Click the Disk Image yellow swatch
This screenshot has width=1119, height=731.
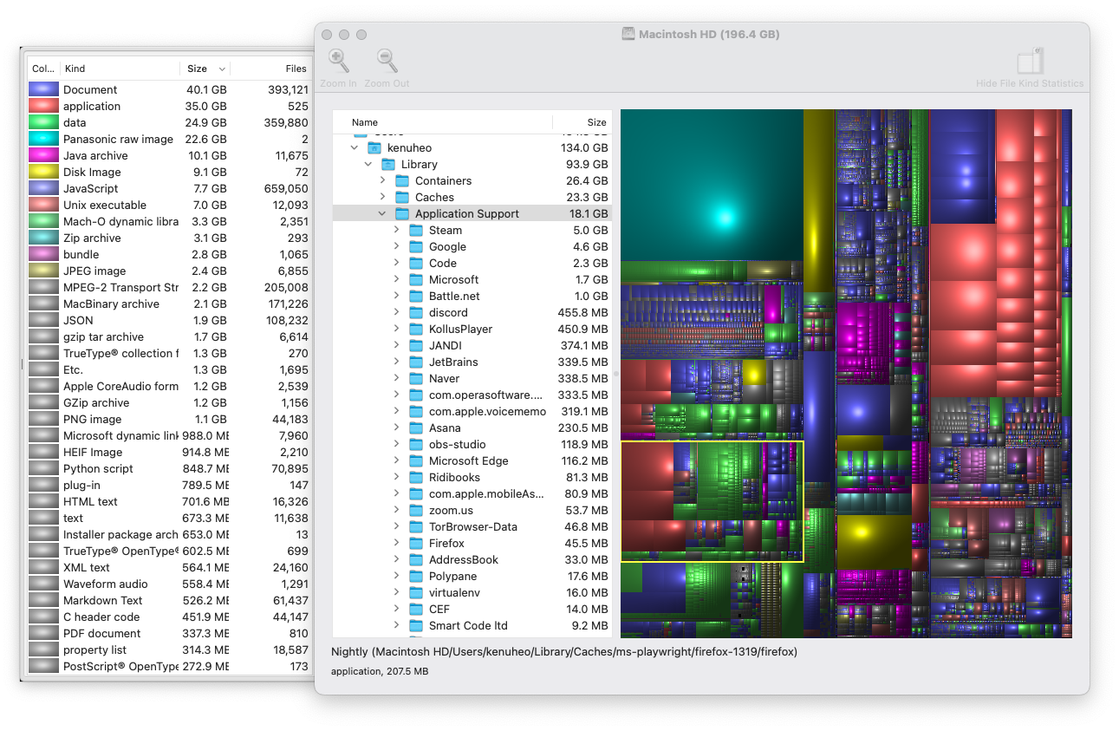click(x=43, y=172)
